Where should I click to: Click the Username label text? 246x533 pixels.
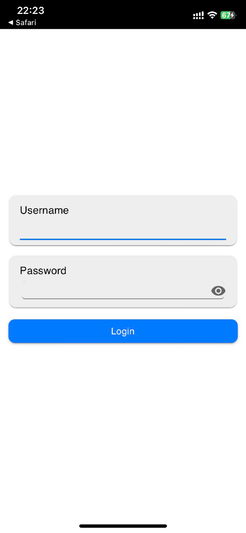44,210
